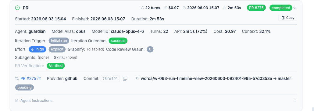Click the Verified PR verification badge
Screen dimensions: 314x111
pos(56,66)
